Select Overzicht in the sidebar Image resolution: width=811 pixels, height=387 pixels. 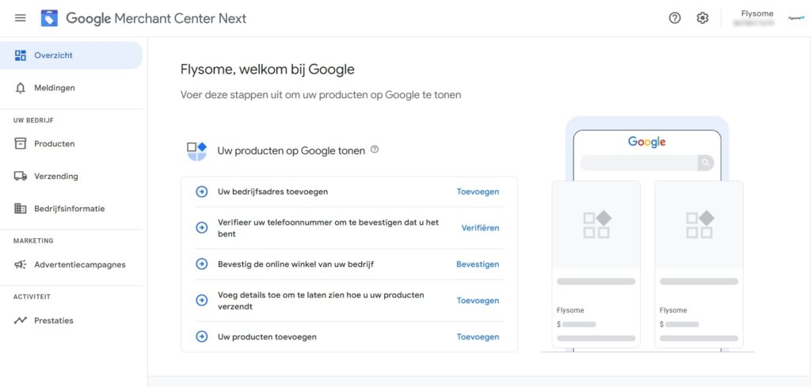70,55
